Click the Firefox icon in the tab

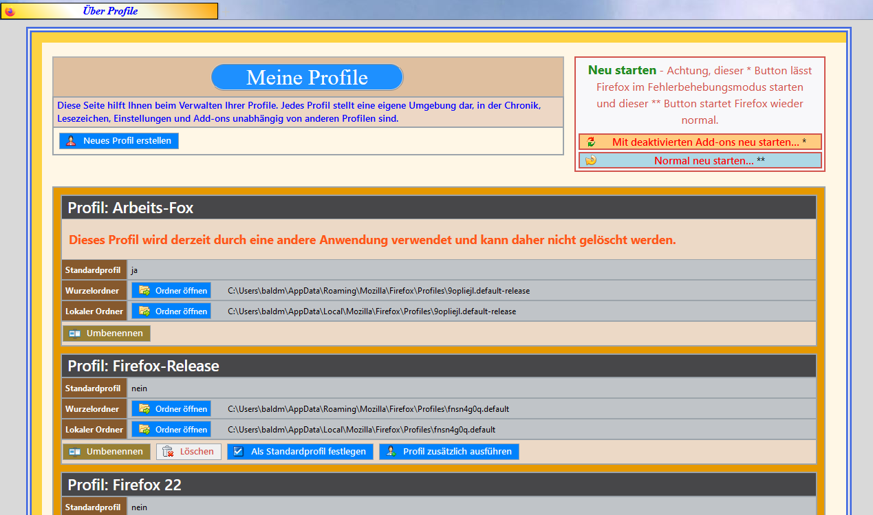point(10,11)
